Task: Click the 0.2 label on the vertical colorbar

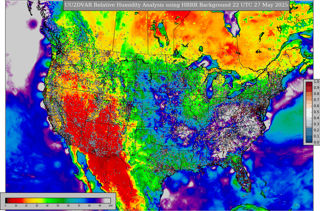Action: (x=316, y=130)
